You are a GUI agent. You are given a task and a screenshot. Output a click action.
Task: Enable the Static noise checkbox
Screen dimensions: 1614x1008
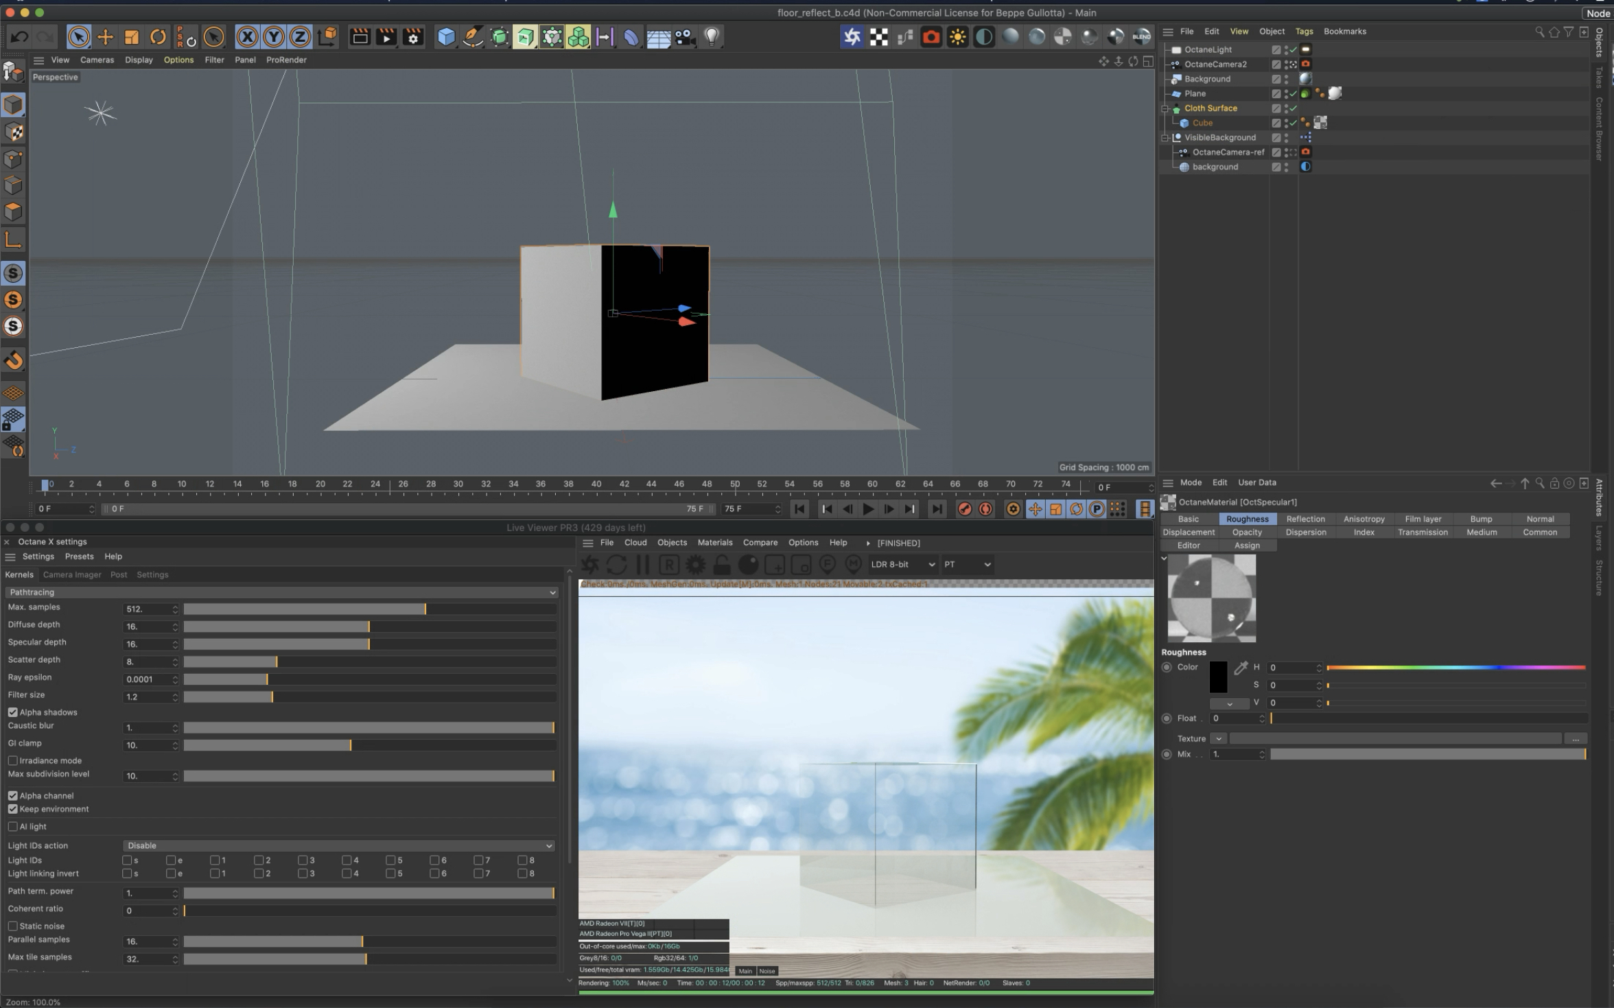[x=13, y=926]
